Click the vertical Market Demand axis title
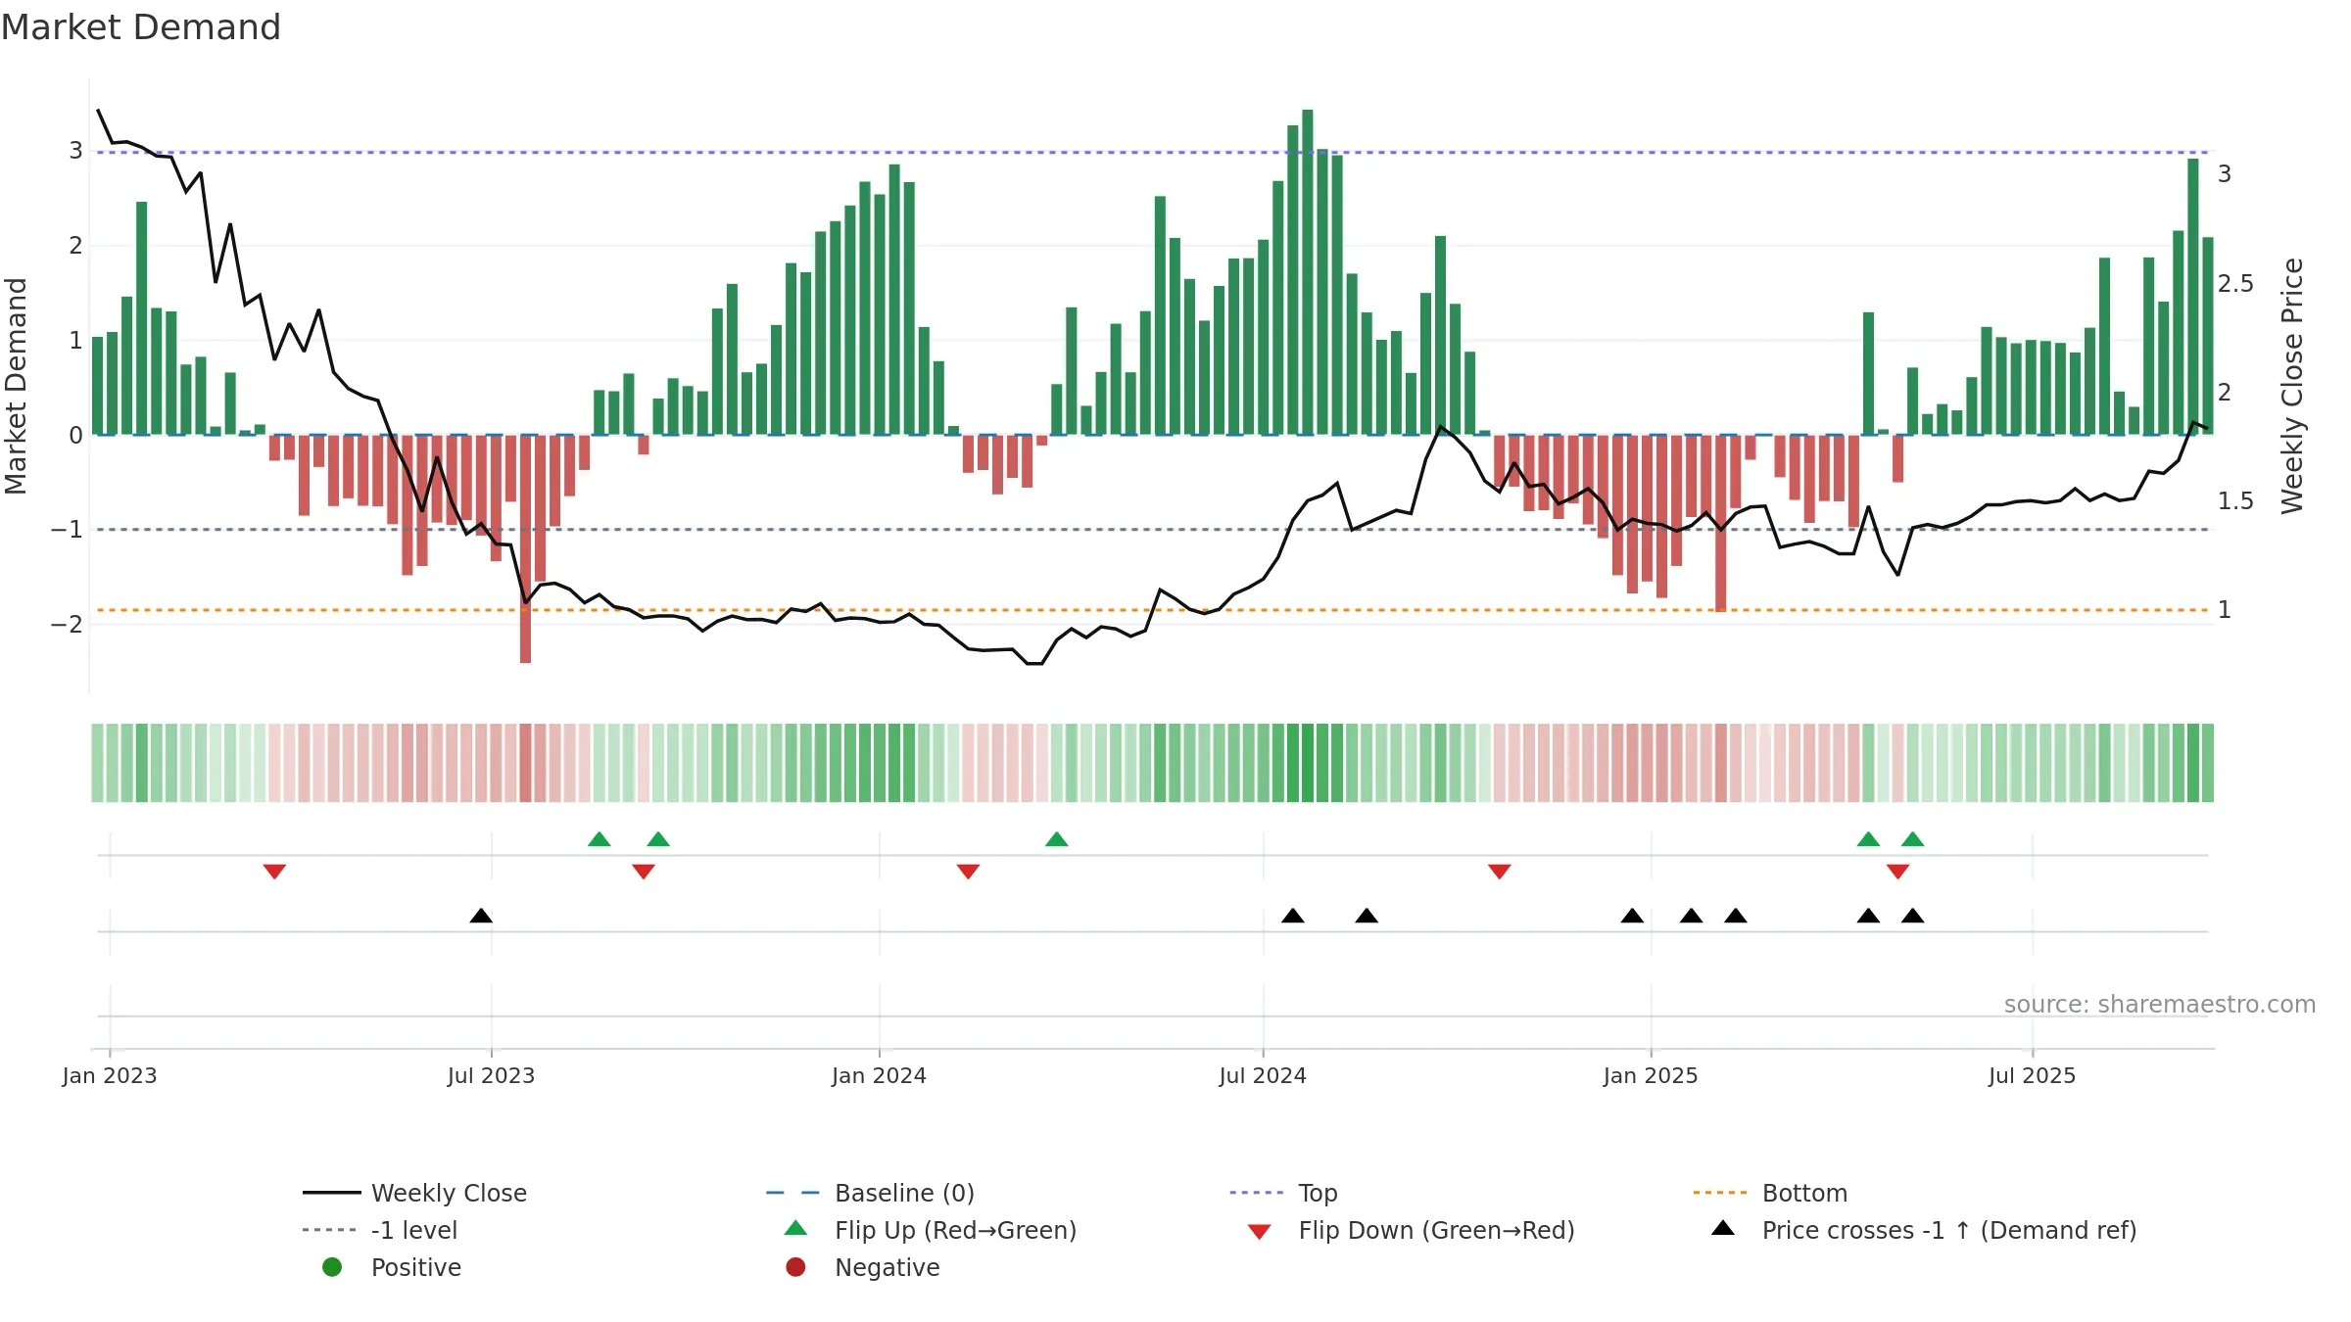2351x1322 pixels. pos(16,386)
